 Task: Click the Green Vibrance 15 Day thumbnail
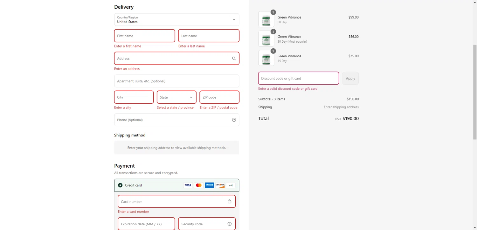click(x=266, y=58)
